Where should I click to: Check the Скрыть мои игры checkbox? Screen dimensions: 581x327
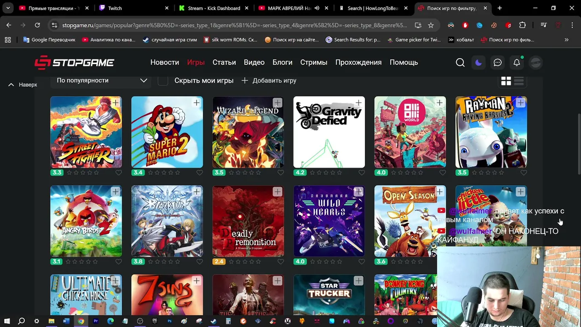pos(163,80)
